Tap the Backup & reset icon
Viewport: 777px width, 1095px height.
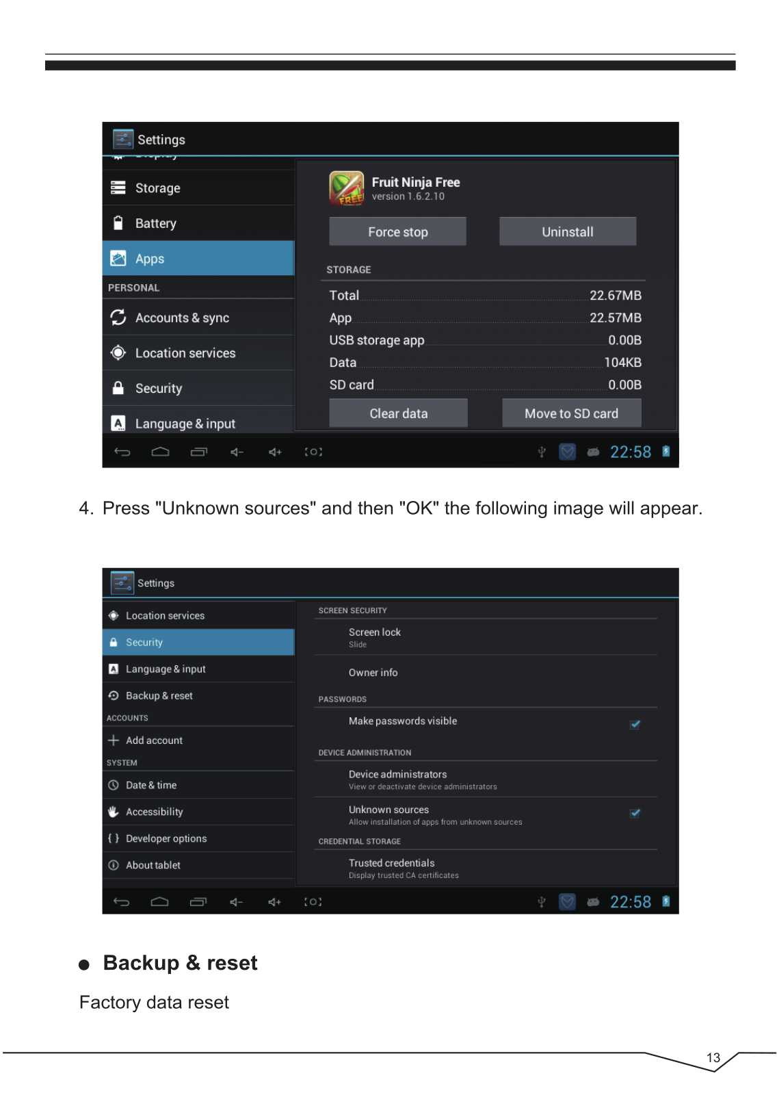pos(114,695)
